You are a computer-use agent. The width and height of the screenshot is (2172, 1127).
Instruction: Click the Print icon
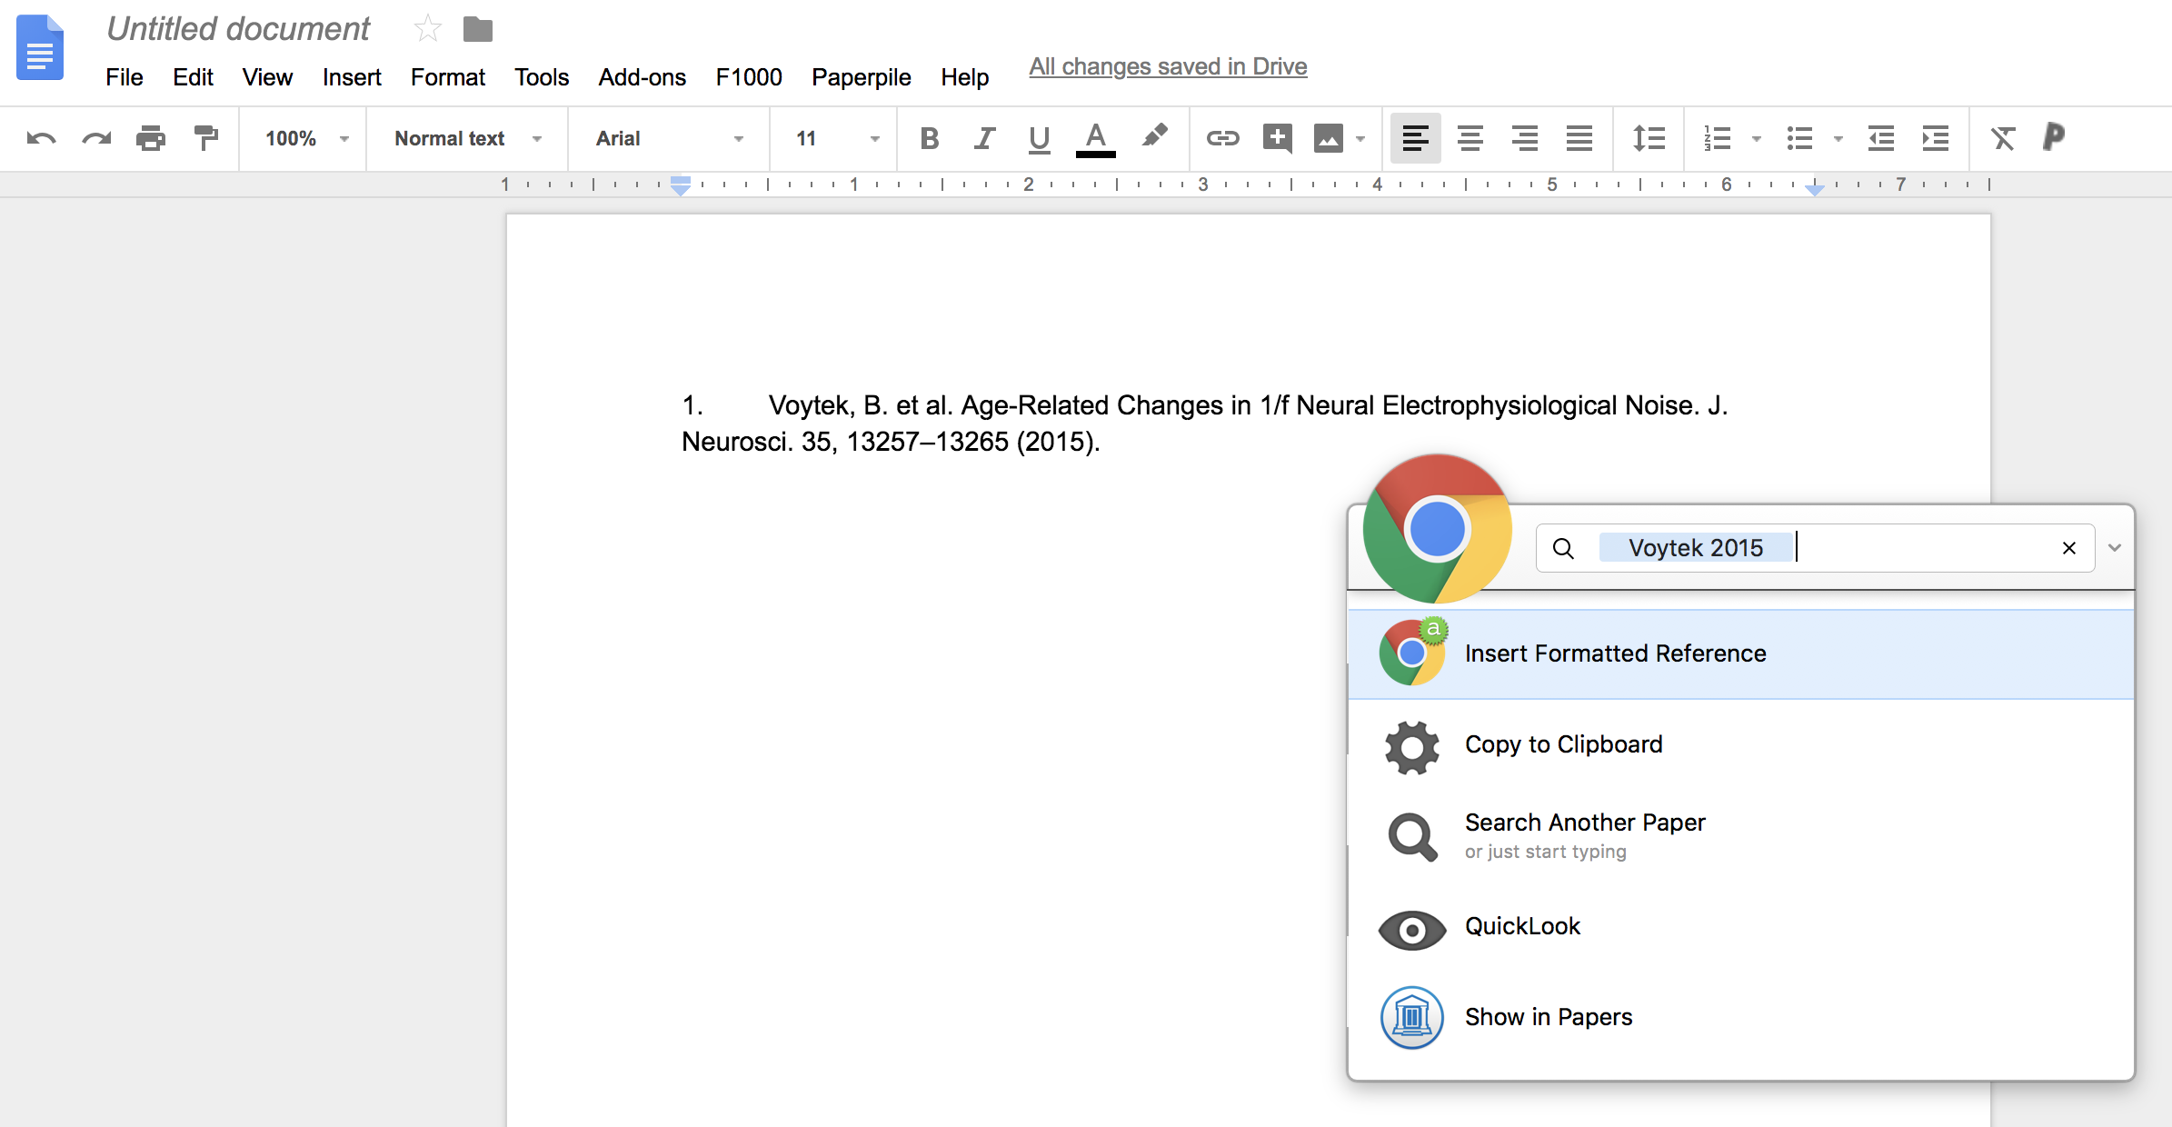(x=151, y=139)
